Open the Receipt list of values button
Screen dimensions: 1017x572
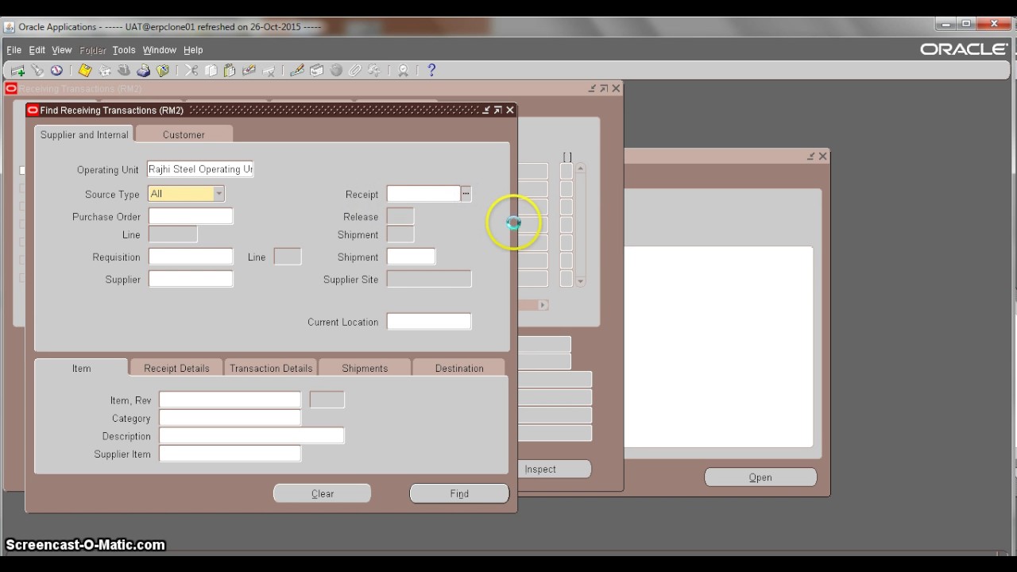pos(466,194)
